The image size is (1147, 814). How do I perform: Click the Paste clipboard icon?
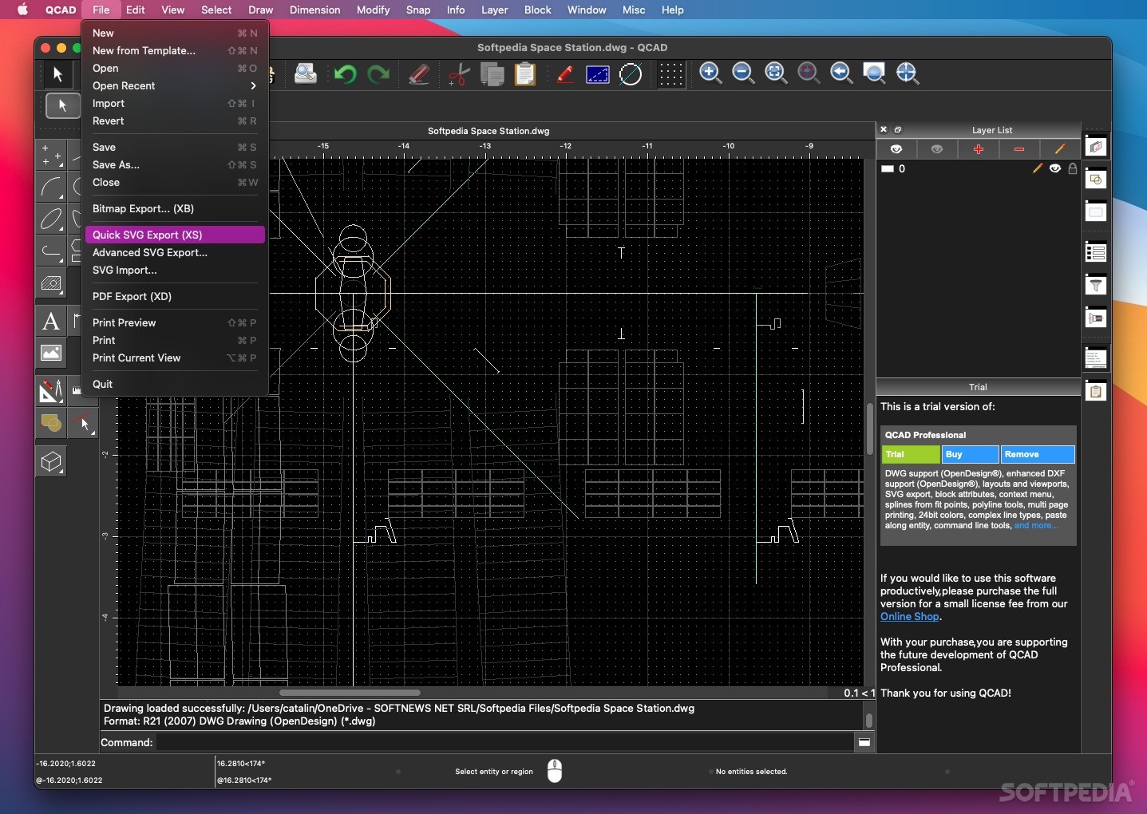[x=525, y=74]
